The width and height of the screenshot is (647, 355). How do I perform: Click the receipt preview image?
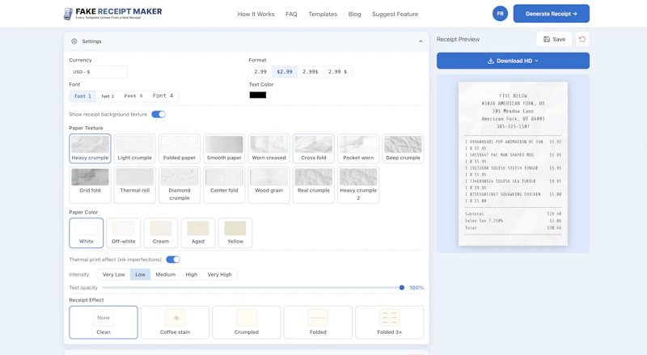513,164
